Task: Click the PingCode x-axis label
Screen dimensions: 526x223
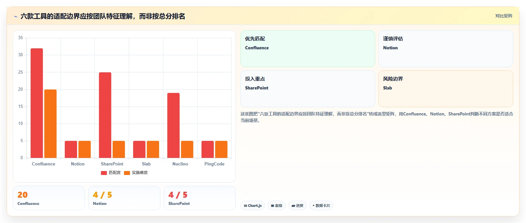Action: (x=214, y=164)
